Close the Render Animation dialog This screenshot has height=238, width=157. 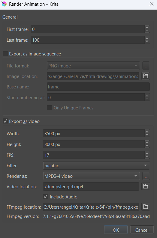click(152, 4)
